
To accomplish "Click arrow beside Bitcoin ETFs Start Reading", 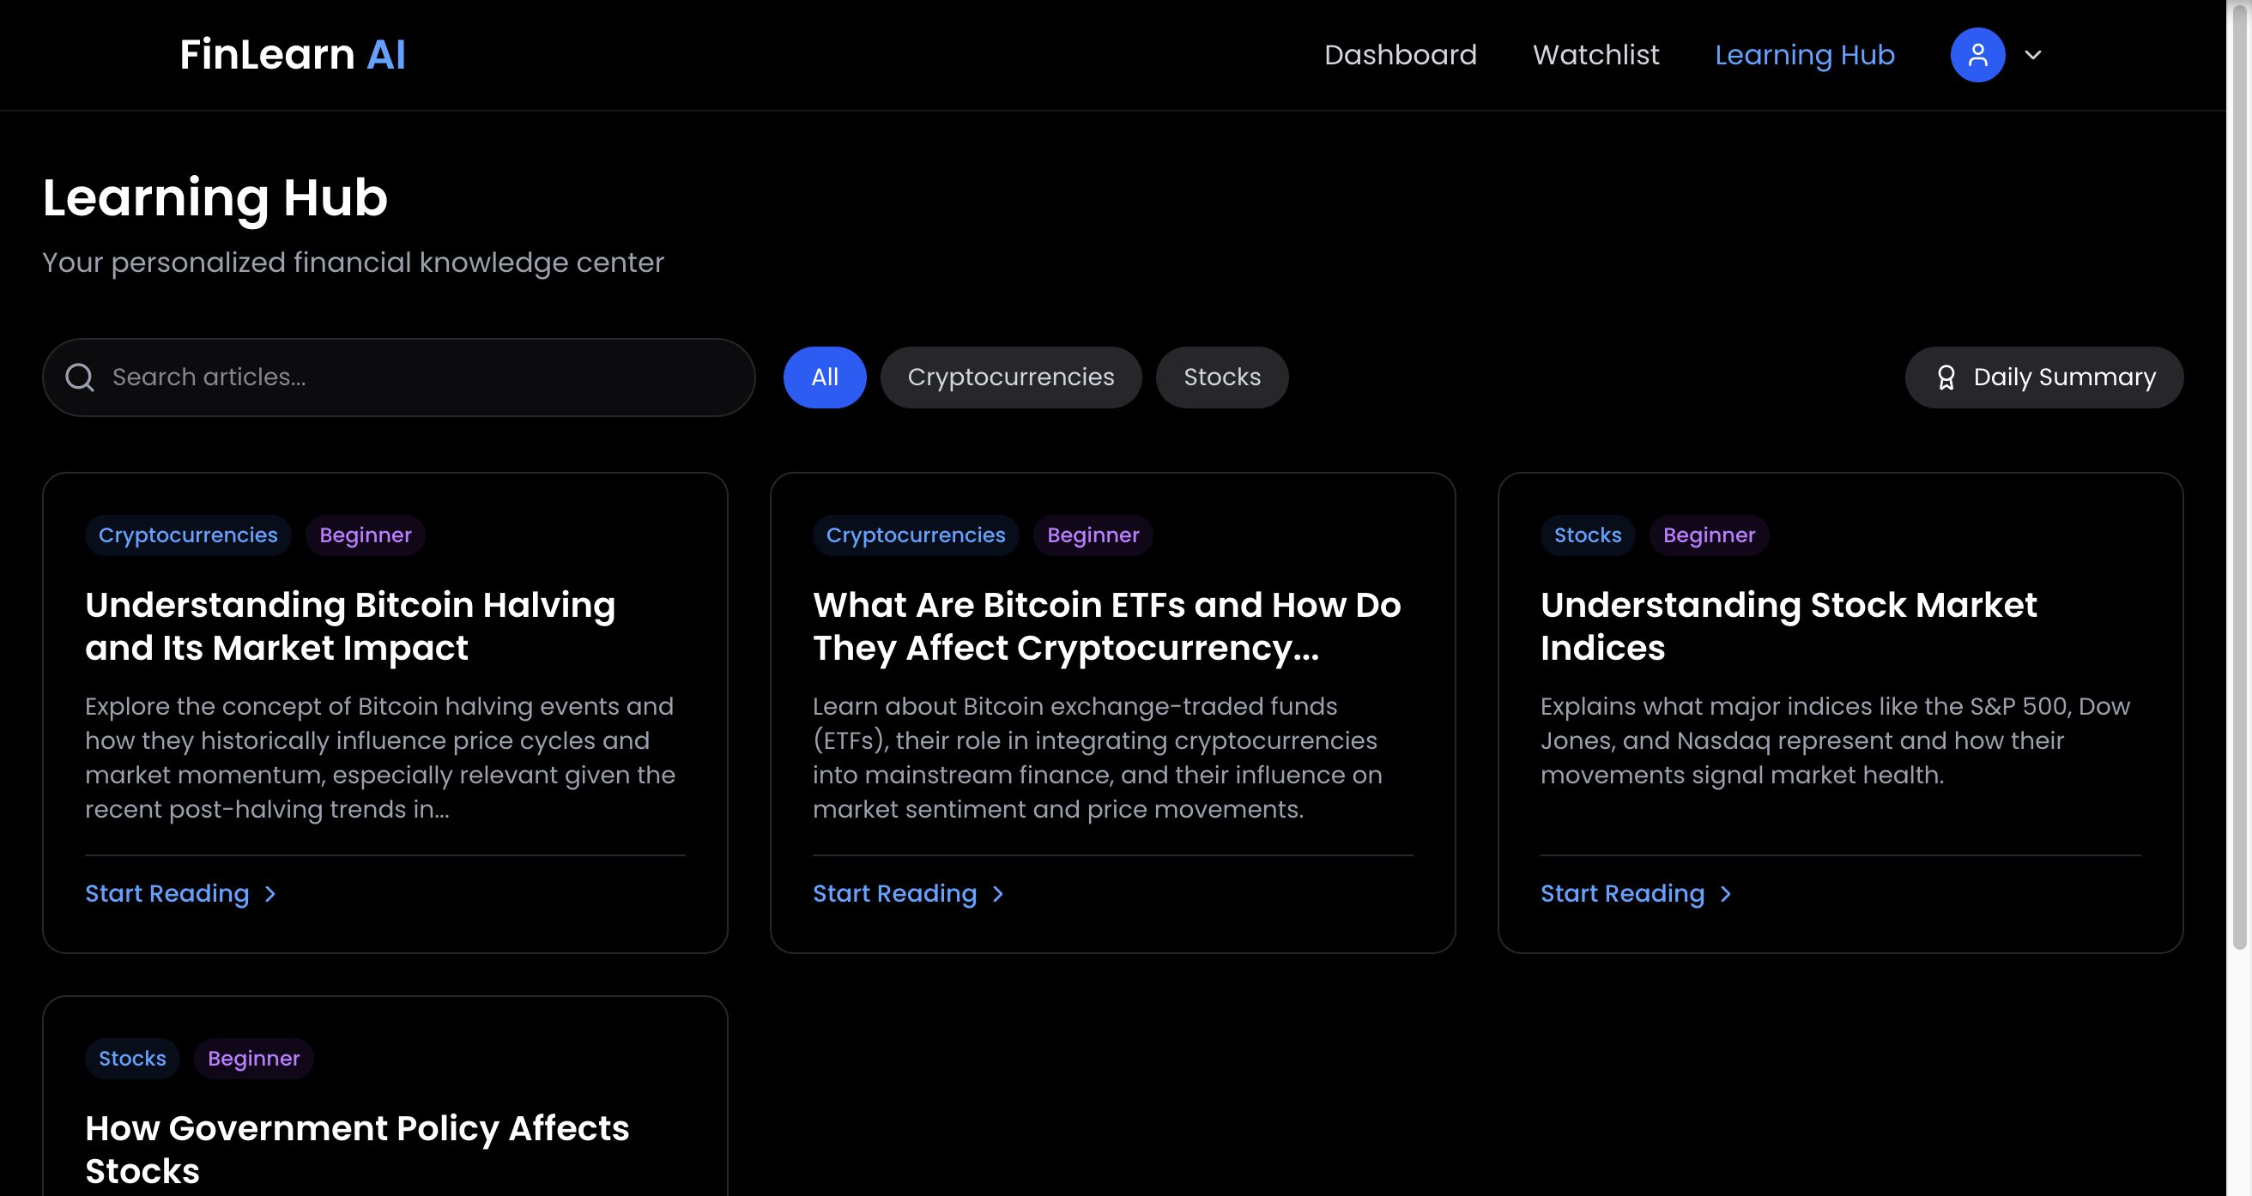I will point(997,893).
